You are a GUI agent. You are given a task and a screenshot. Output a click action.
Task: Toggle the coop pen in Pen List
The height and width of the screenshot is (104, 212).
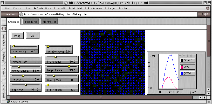point(187,67)
